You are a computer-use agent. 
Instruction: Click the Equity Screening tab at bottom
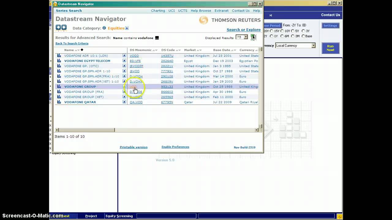coord(119,216)
